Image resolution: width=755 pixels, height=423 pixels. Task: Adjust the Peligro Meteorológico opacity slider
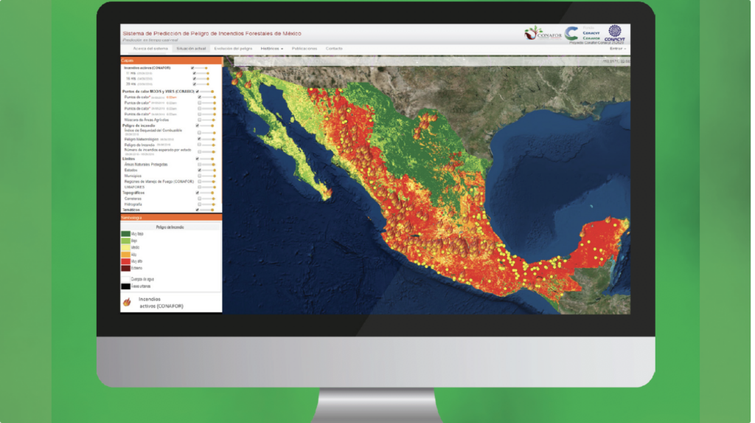coord(208,139)
